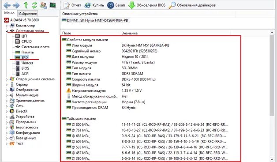Click the vertical scrollbar thumb in details list
This screenshot has width=277, height=162.
(x=272, y=75)
